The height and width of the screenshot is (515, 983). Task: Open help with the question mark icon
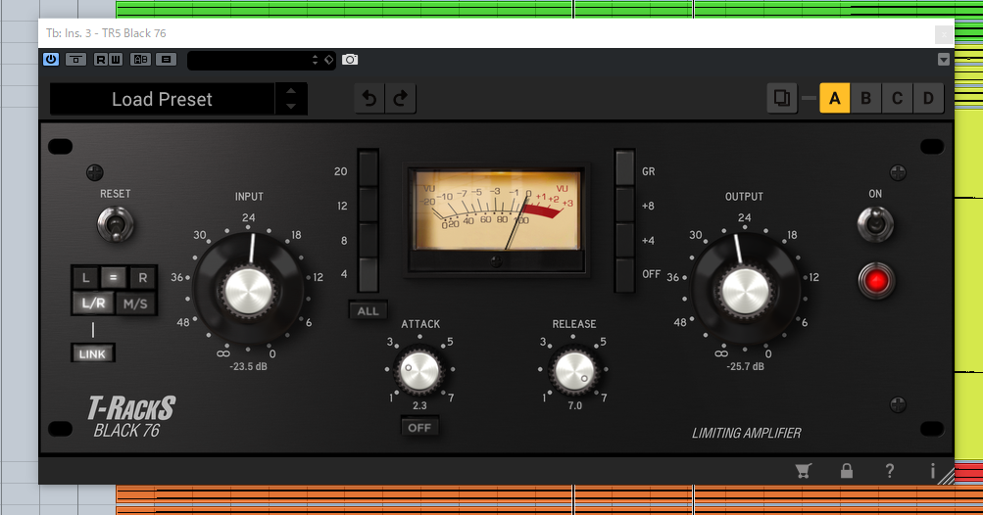(890, 471)
